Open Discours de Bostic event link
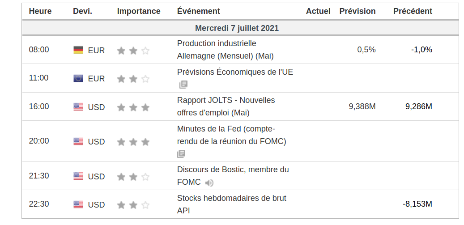The width and height of the screenshot is (464, 225). pos(233,170)
